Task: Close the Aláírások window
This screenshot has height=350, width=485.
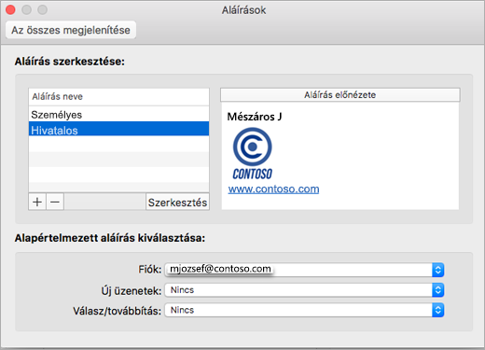Action: 10,10
